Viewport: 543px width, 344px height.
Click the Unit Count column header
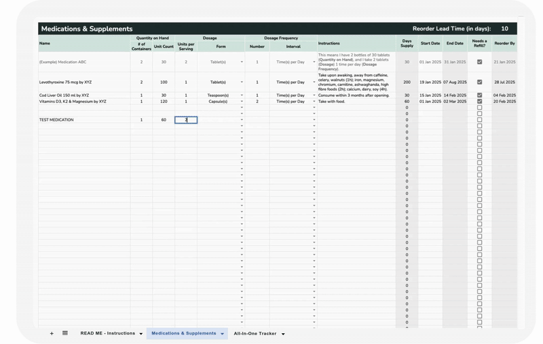[164, 47]
